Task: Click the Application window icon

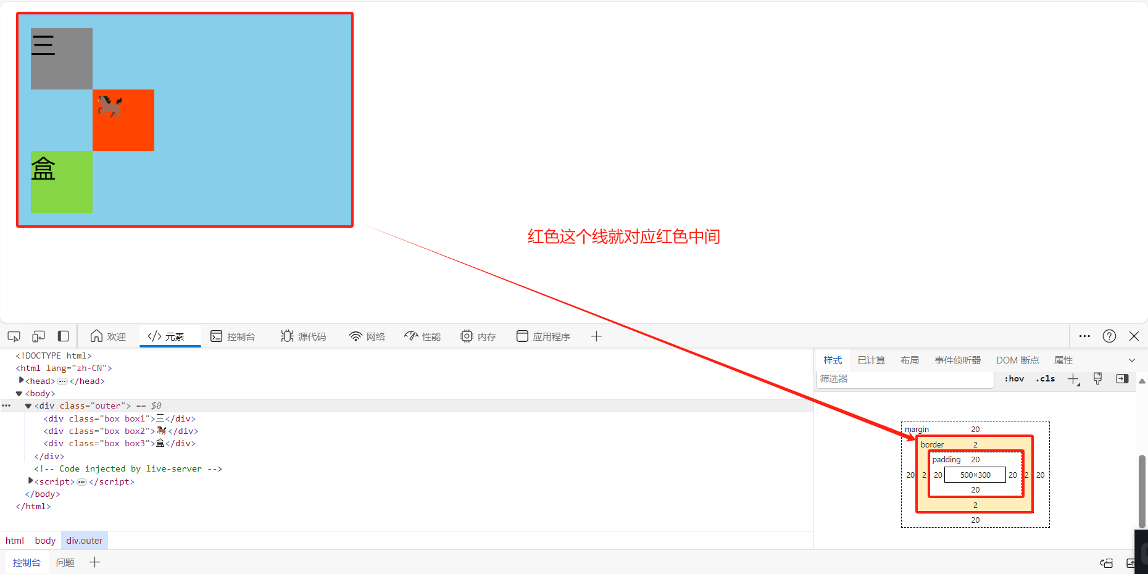Action: pos(522,336)
